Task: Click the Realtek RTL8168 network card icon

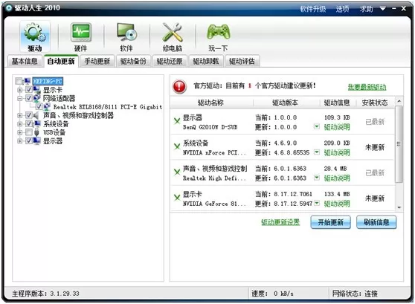Action: (x=47, y=106)
